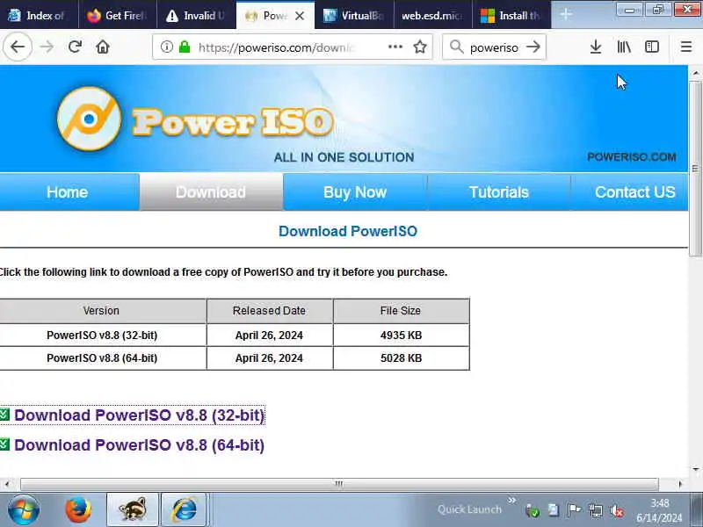Open the Contact US page
The image size is (703, 527).
tap(634, 191)
